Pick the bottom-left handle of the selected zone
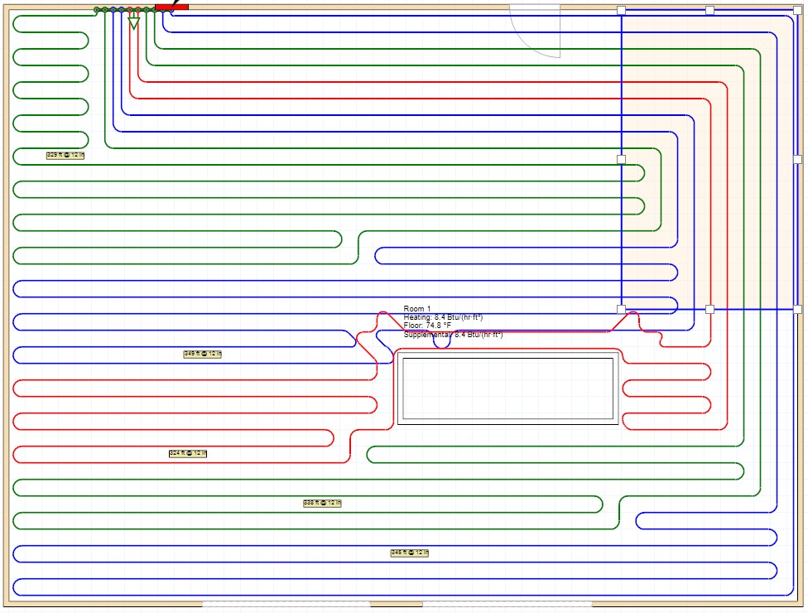 pos(621,309)
